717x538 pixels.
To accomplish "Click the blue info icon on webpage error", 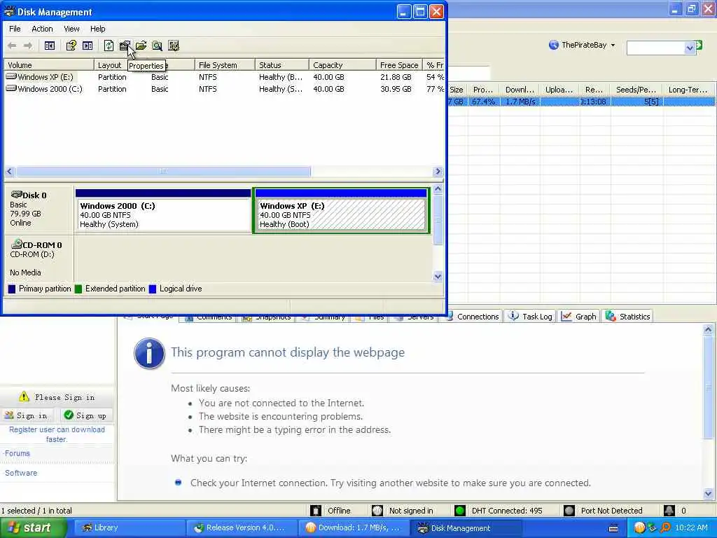I will point(149,353).
